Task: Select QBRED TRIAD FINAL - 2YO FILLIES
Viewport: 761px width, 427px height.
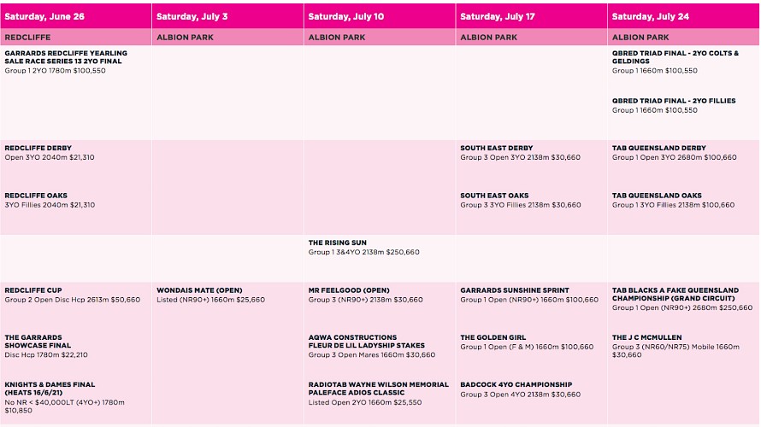Action: tap(674, 101)
